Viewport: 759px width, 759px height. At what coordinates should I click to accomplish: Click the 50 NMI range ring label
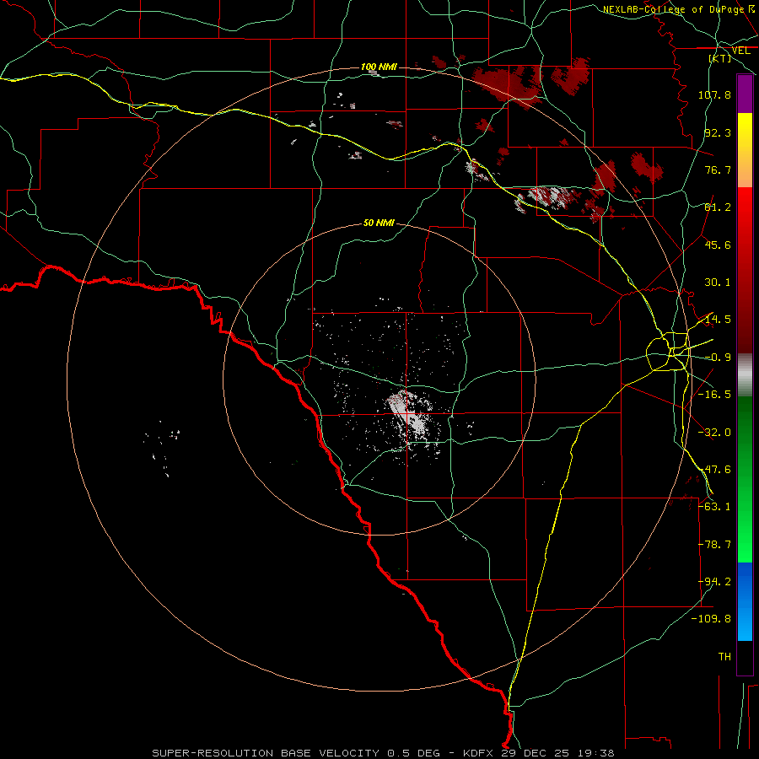click(x=379, y=223)
